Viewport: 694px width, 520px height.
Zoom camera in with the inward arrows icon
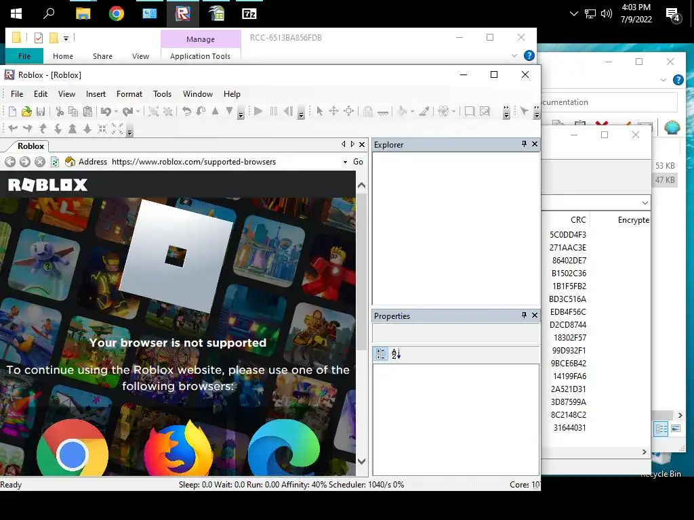tap(102, 129)
